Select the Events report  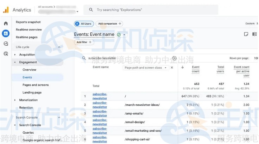click(27, 77)
